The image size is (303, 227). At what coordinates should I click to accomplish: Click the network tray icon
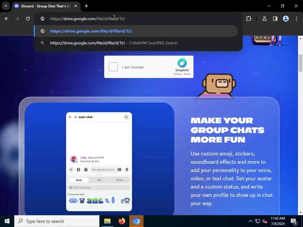[258, 221]
